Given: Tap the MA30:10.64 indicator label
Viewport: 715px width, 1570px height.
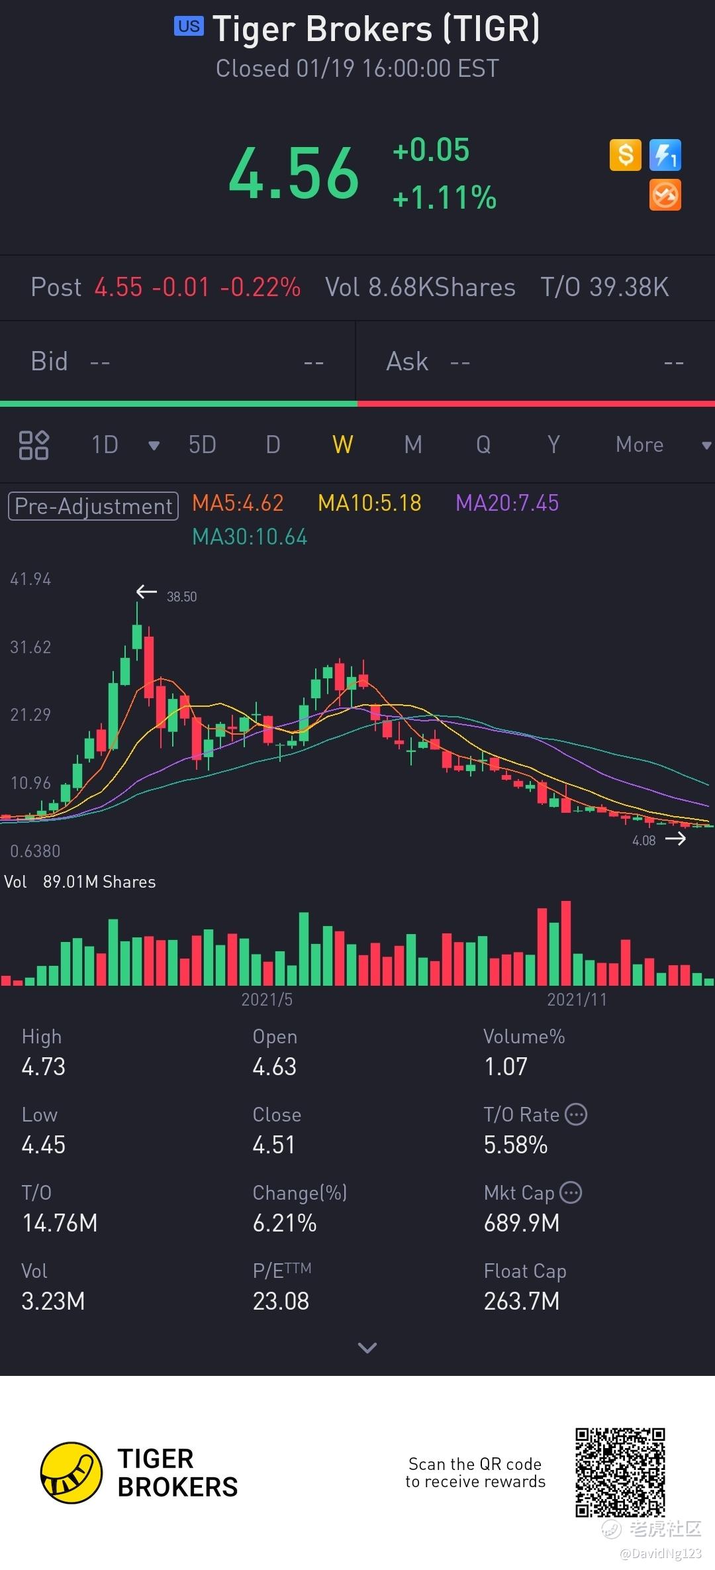Looking at the screenshot, I should [250, 537].
